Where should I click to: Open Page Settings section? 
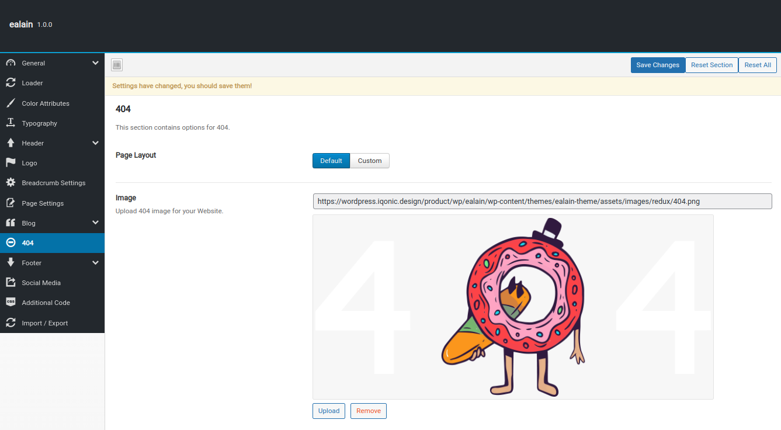52,203
